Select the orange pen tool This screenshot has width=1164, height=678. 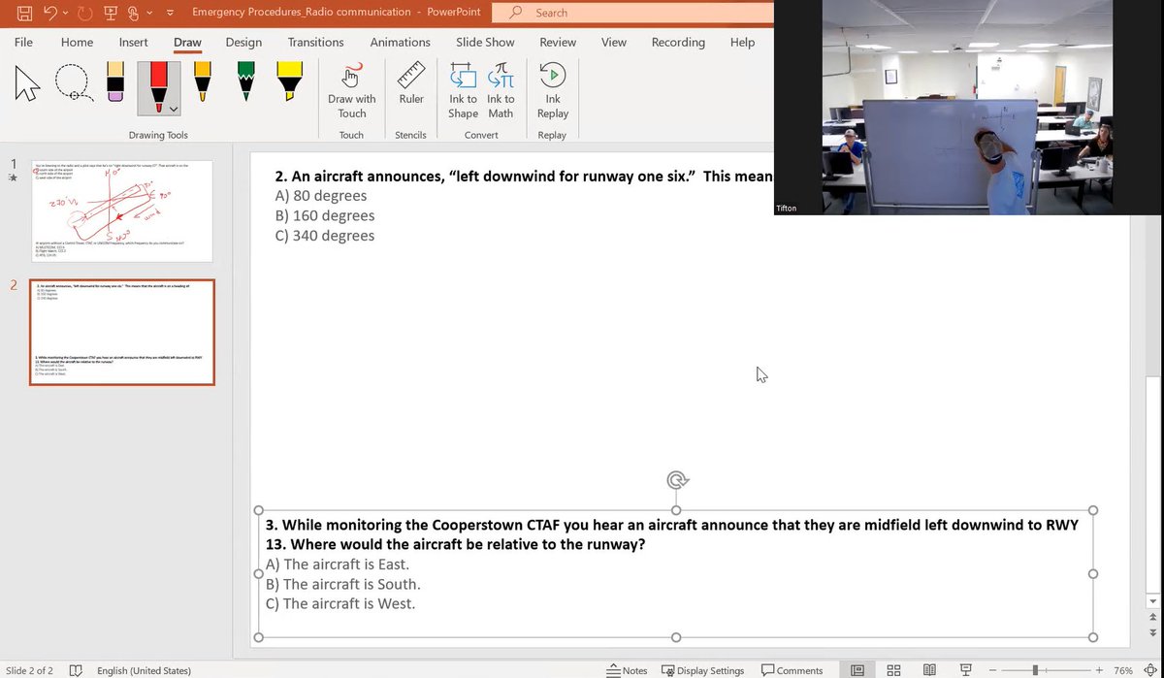click(x=203, y=83)
